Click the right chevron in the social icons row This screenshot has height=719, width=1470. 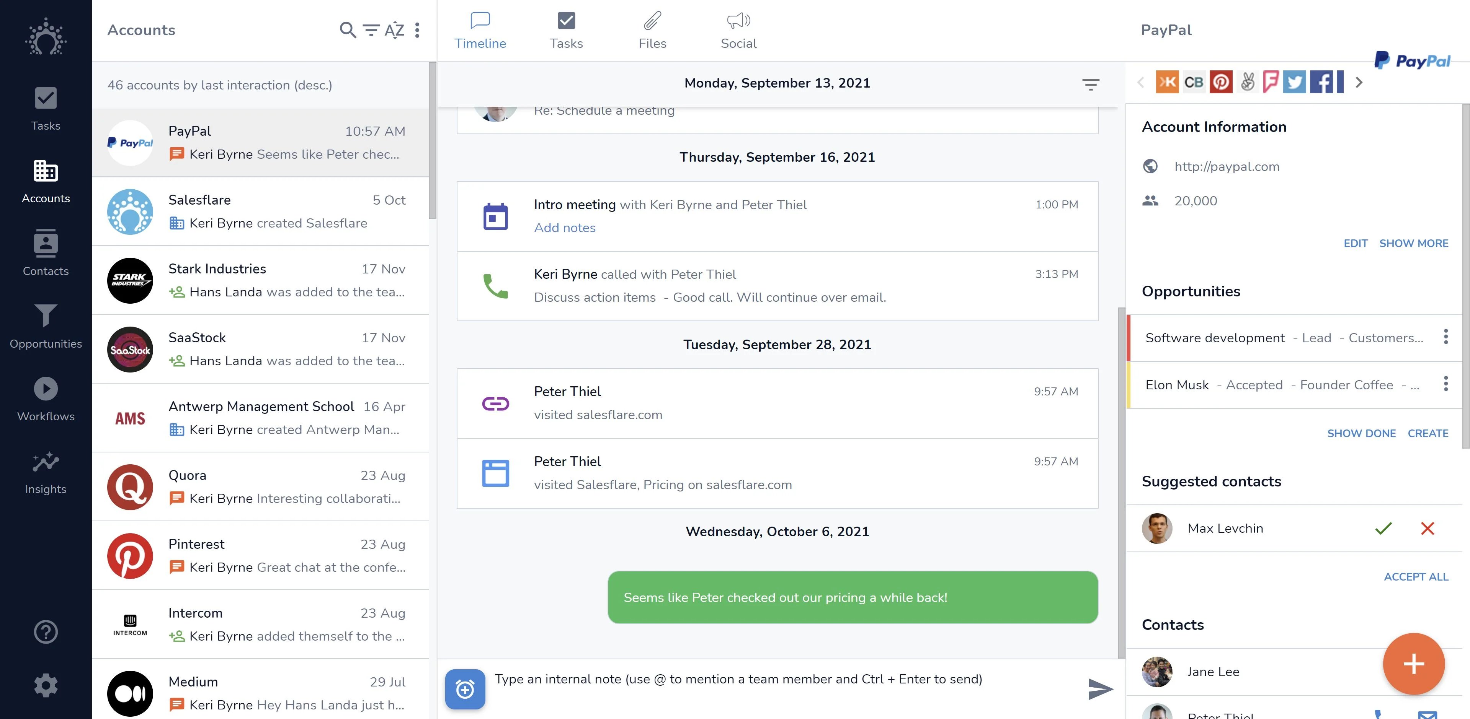(1359, 83)
